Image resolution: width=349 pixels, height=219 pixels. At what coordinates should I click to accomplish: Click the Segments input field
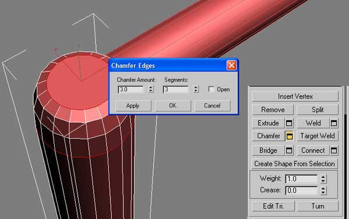[176, 89]
